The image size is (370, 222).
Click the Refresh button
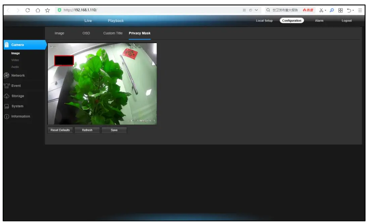tap(87, 130)
